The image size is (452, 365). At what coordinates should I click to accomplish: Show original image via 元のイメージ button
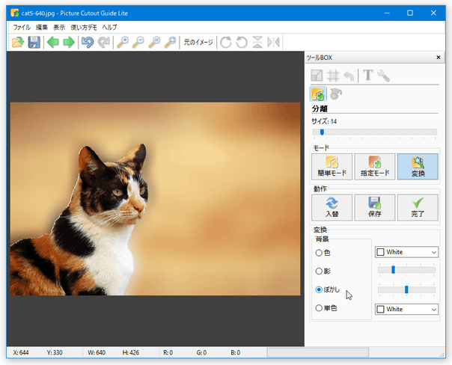tap(198, 43)
